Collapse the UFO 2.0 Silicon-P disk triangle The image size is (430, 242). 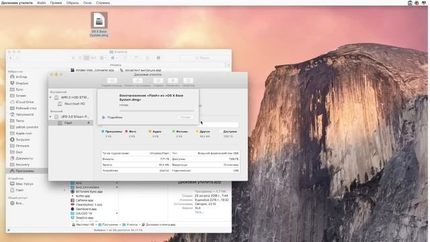[x=50, y=116]
